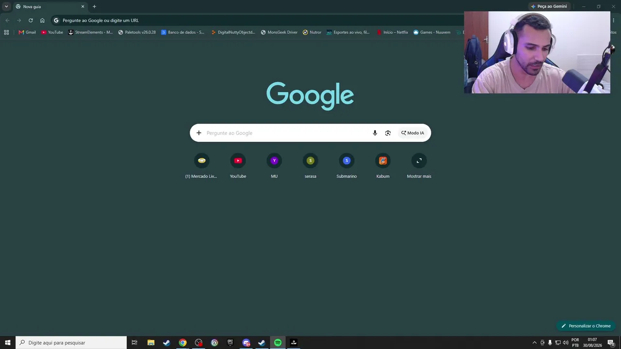Close the Nova guia tab

pyautogui.click(x=82, y=7)
